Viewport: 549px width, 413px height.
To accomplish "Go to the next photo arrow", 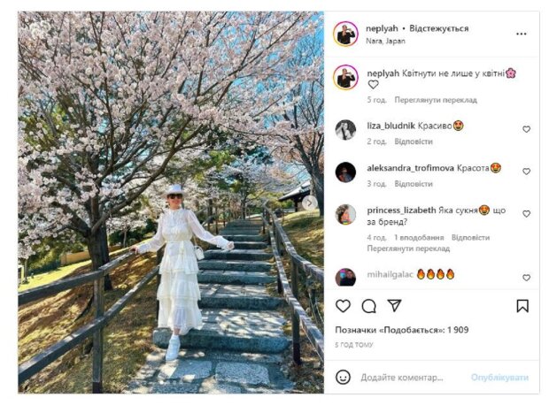I will [310, 203].
